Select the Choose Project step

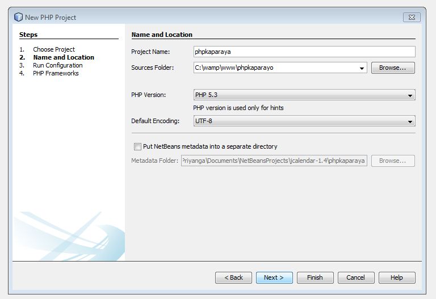click(54, 49)
